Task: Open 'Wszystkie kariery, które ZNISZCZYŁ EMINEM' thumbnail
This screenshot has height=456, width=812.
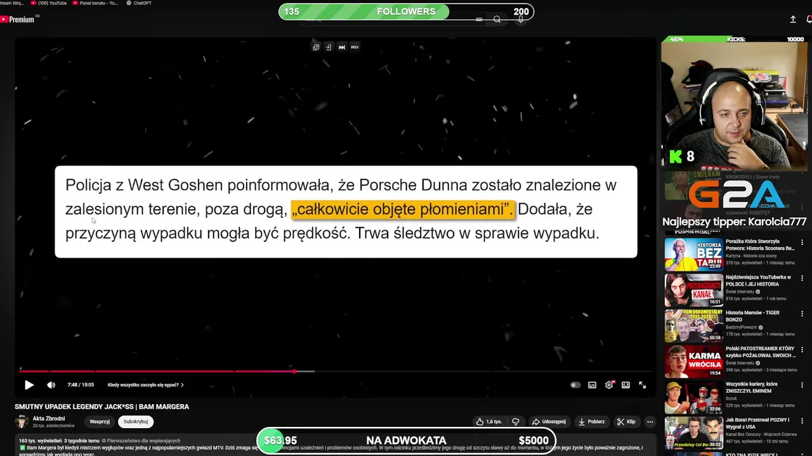Action: tap(693, 397)
